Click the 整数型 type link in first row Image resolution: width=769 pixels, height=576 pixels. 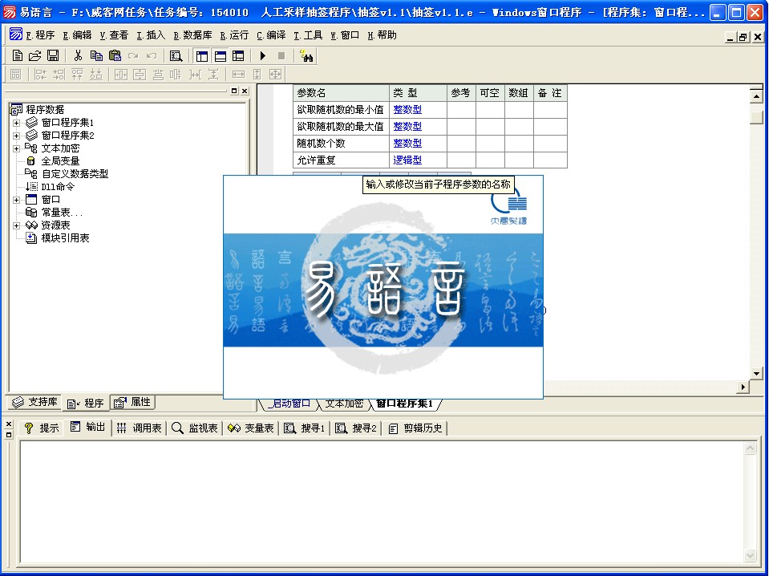tap(407, 110)
